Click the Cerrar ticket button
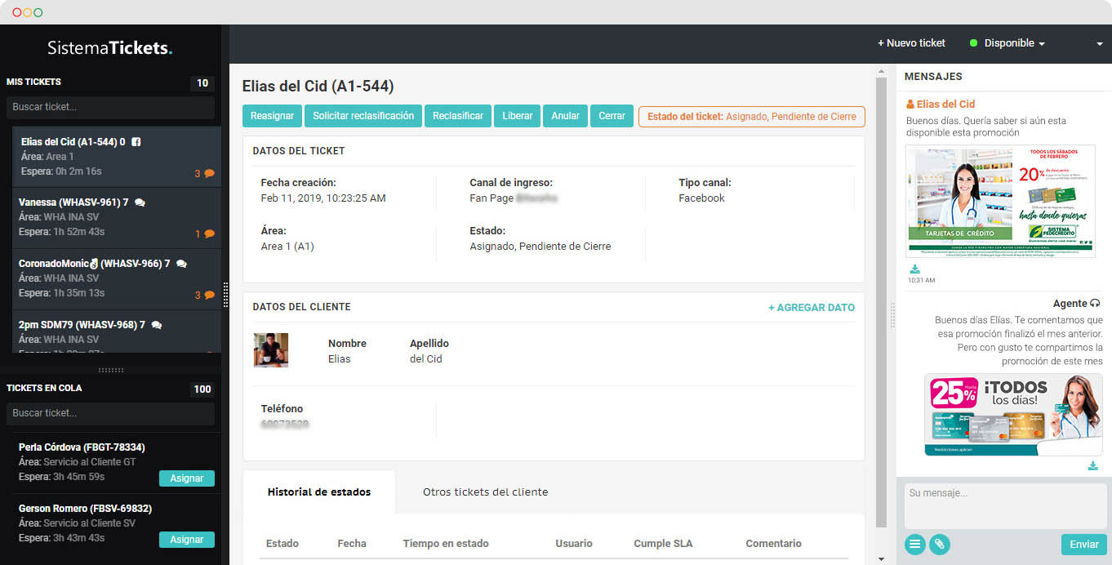The image size is (1112, 565). coord(612,116)
